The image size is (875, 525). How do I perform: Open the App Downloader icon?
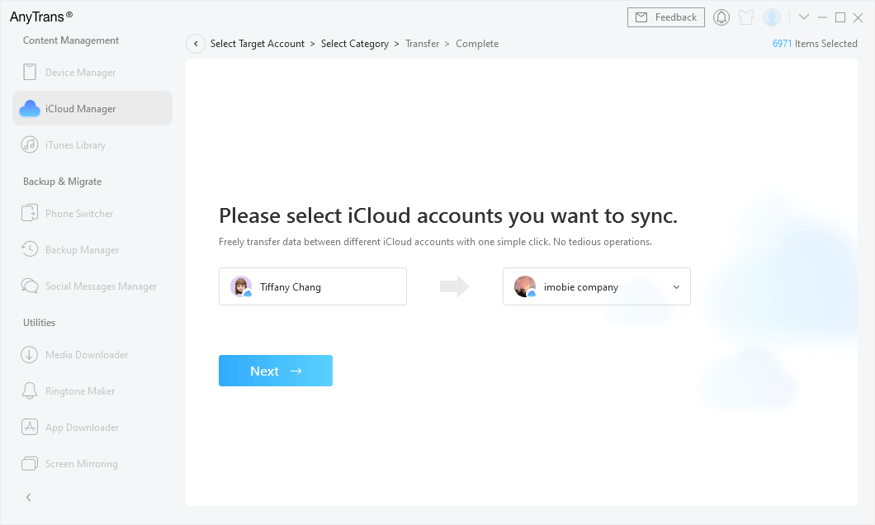pos(30,428)
